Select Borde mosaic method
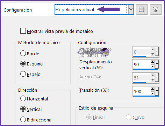165x126 pixels. (23, 53)
